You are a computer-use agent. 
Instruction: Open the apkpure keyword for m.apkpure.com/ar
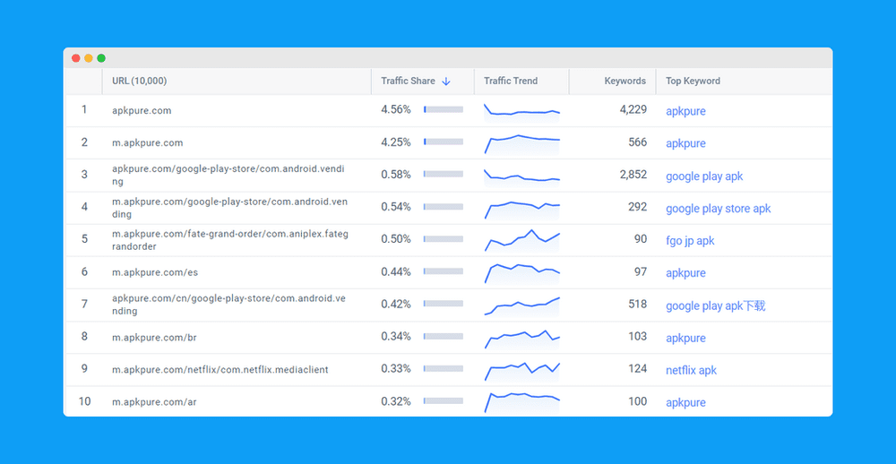point(685,402)
